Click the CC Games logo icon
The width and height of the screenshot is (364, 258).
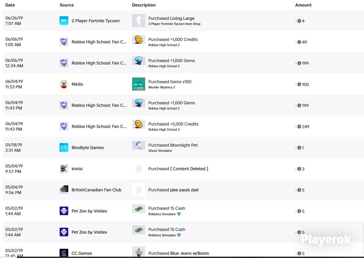point(64,253)
